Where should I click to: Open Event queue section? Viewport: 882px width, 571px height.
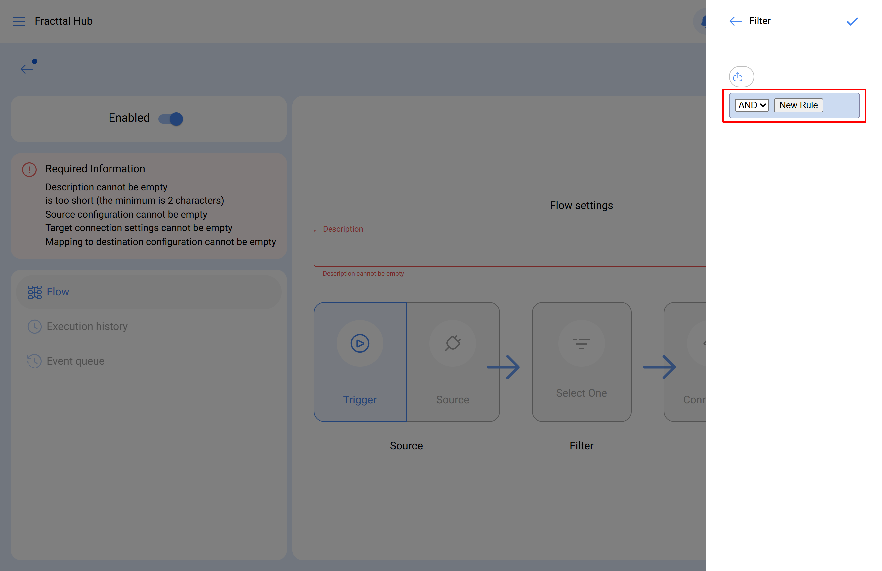pos(75,361)
